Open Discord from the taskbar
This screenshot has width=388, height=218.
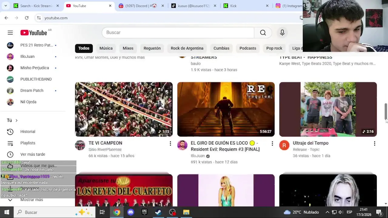(x=131, y=212)
